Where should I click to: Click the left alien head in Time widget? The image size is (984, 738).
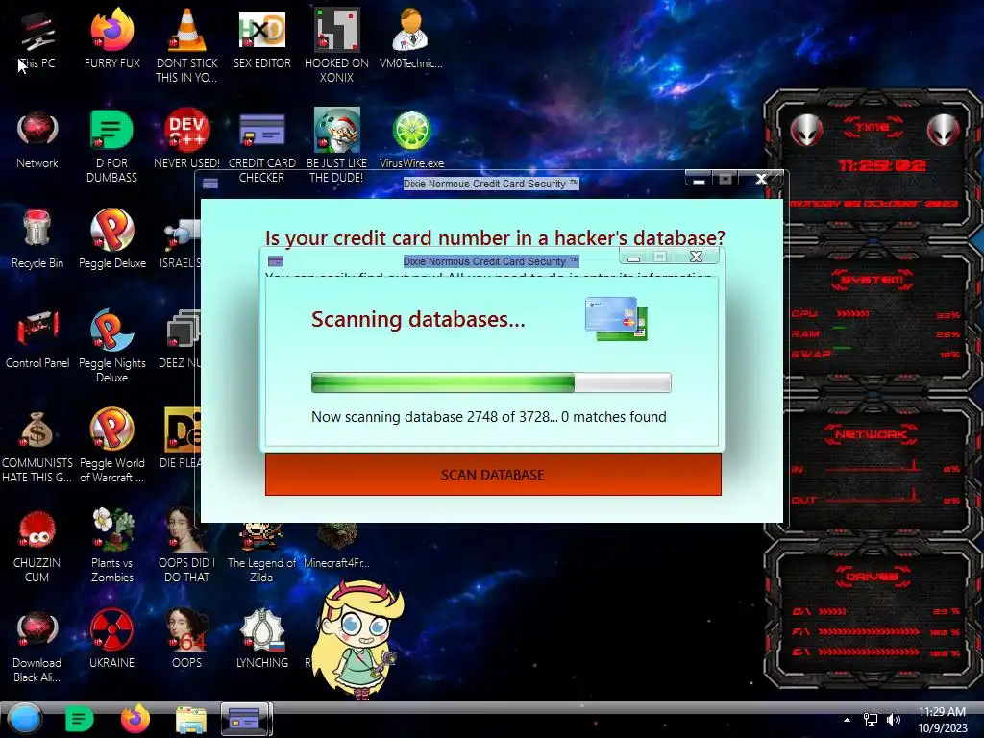click(806, 131)
